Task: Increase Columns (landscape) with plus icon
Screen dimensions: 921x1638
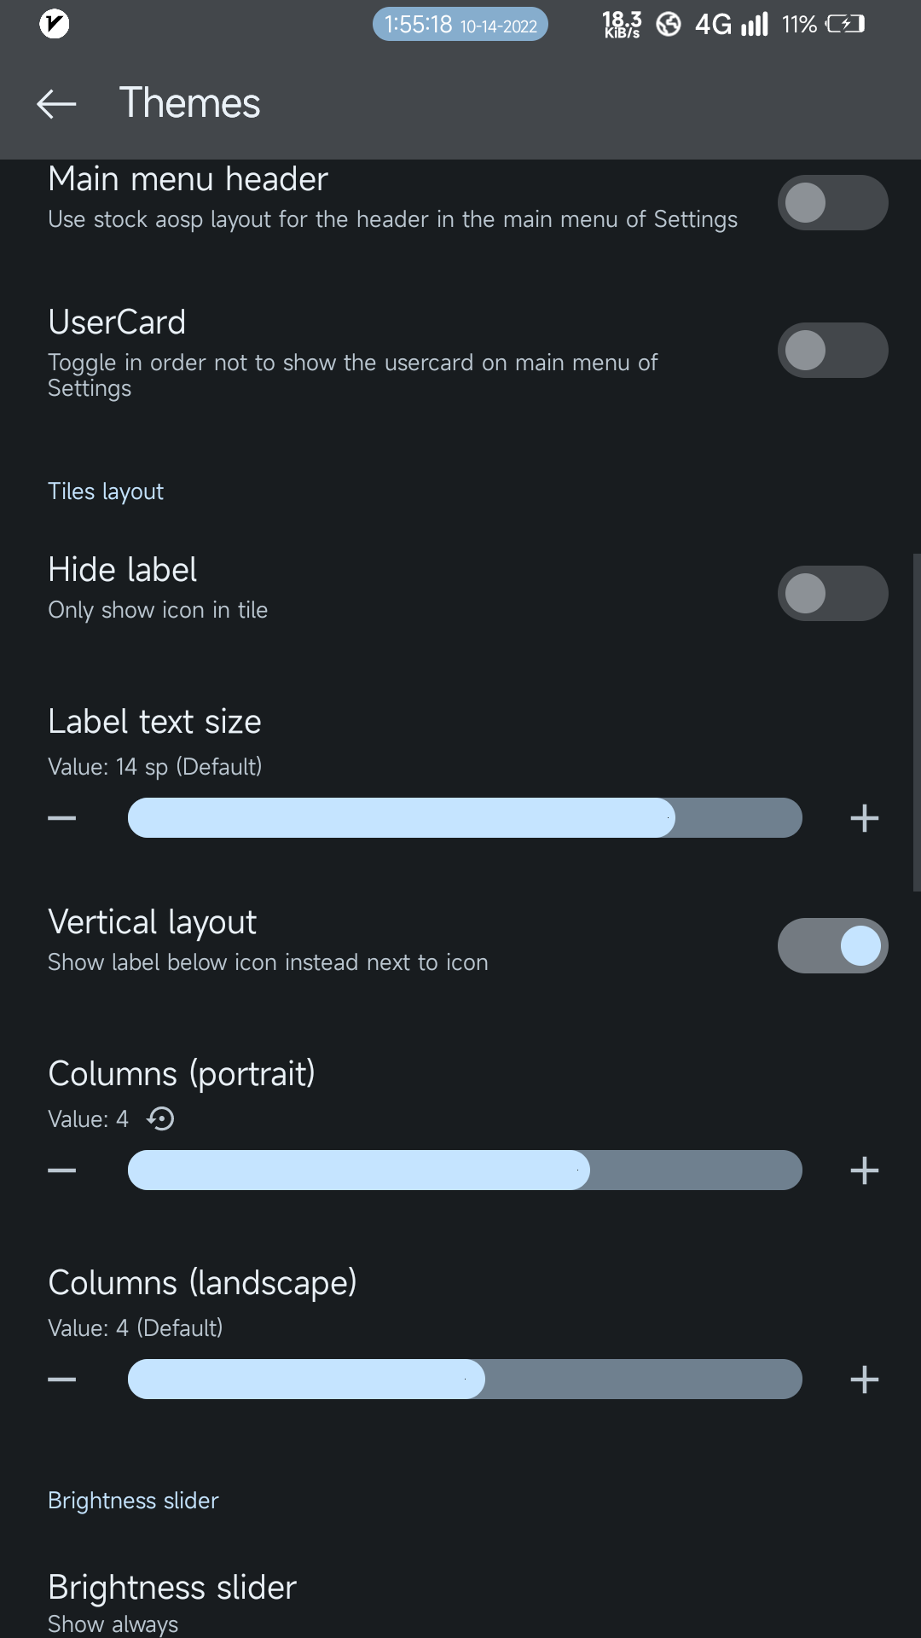Action: pyautogui.click(x=864, y=1380)
